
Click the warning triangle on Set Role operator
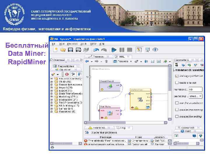coord(106,118)
